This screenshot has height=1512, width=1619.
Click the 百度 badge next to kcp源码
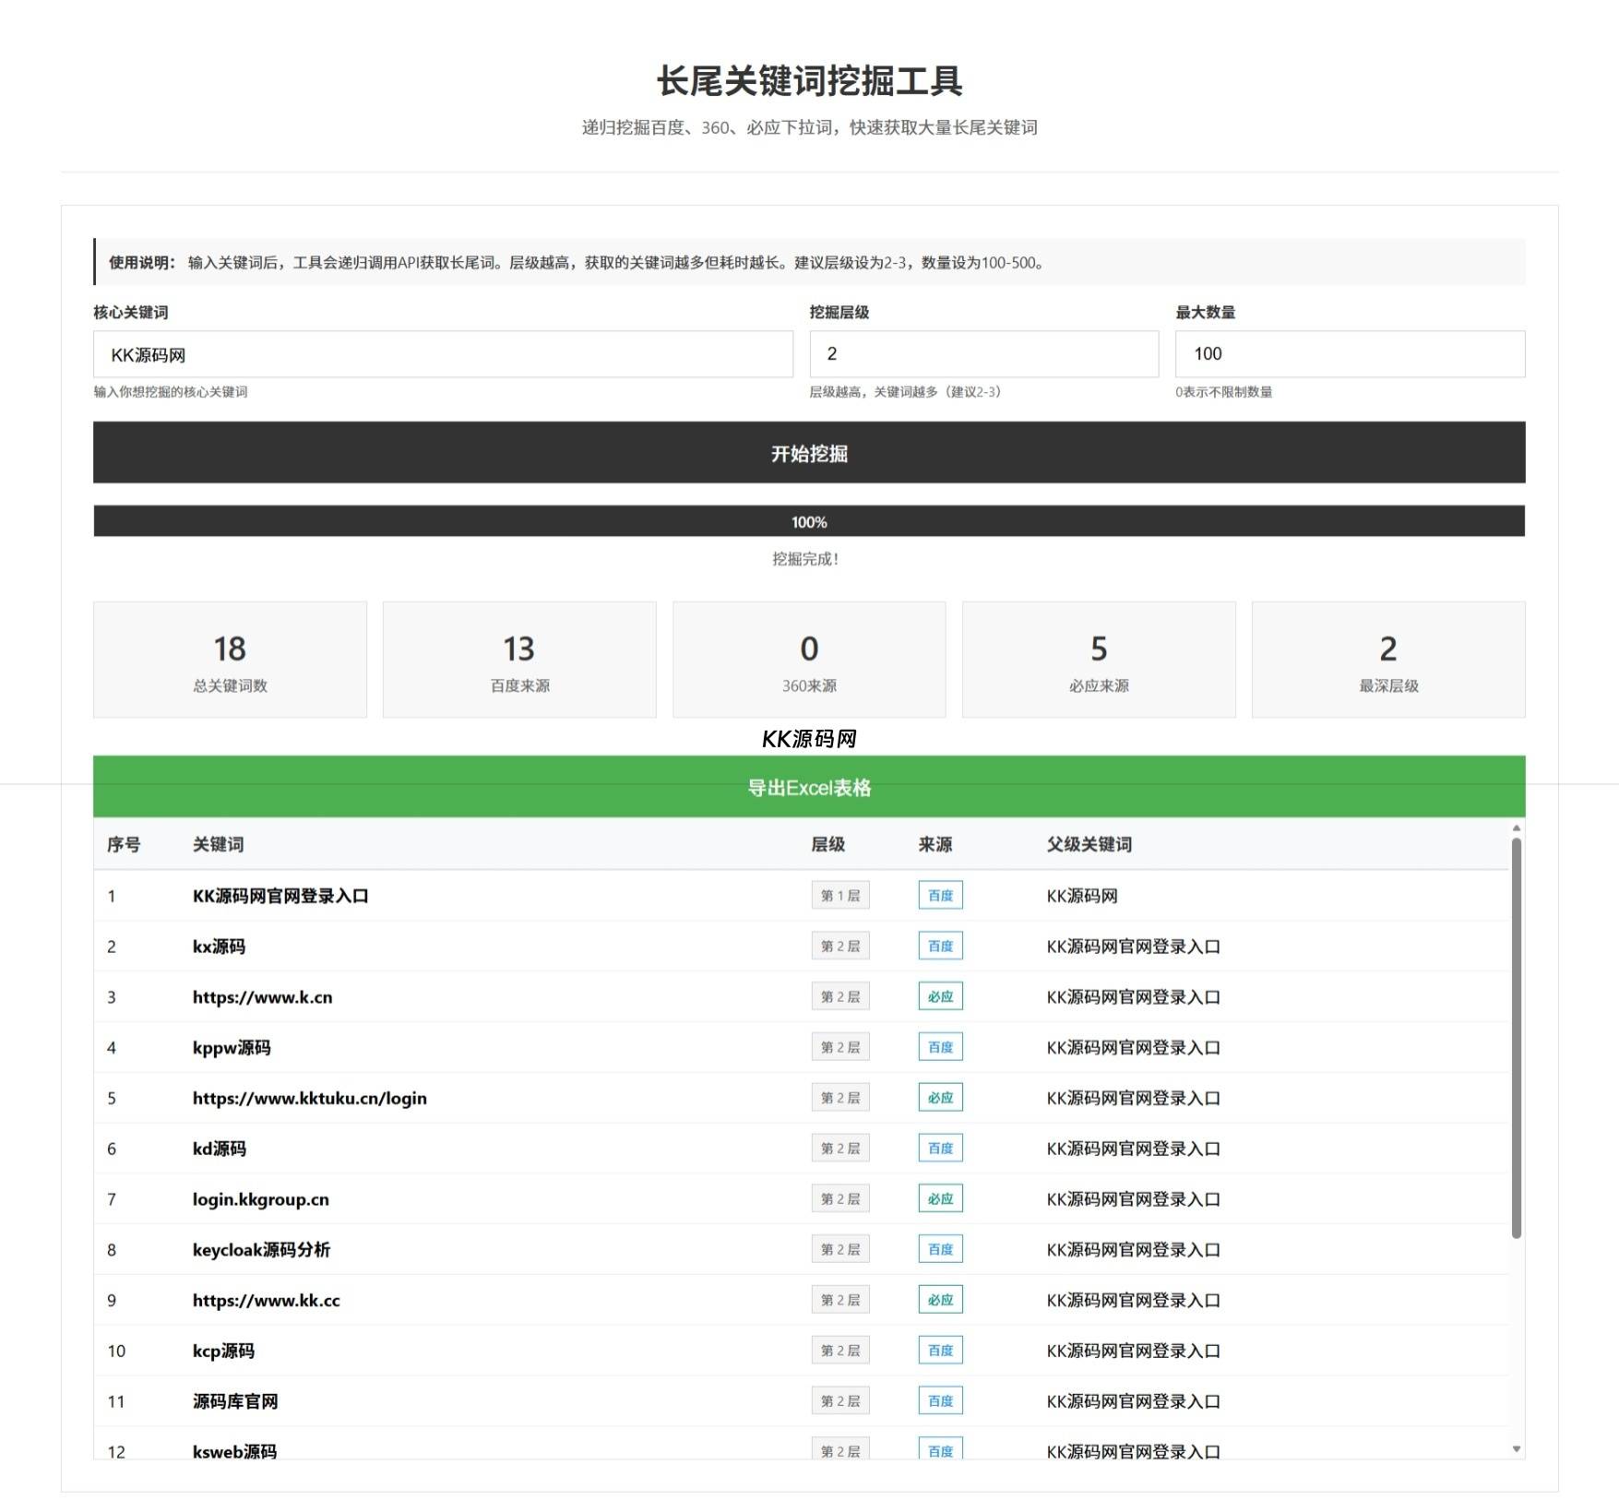[x=940, y=1350]
